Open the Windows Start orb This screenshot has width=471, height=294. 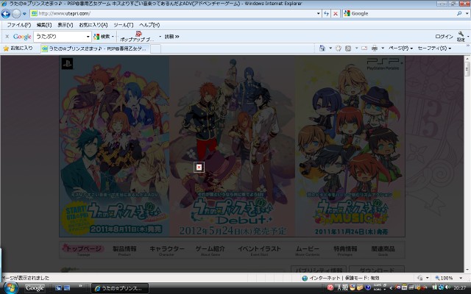click(x=10, y=288)
